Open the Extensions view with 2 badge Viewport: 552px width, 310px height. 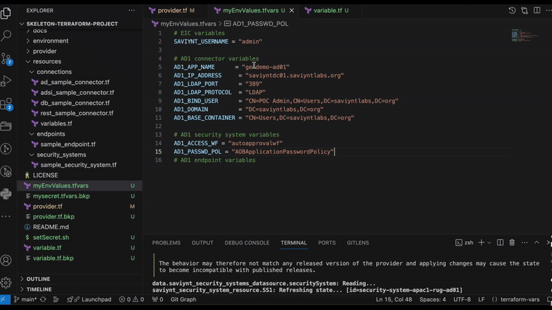[x=6, y=104]
